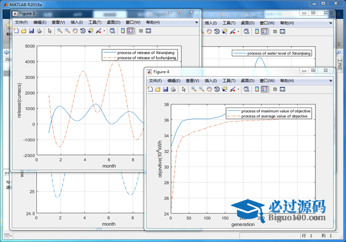Open 工具(T) menu in Figure 1
This screenshot has height=242, width=346.
point(95,22)
